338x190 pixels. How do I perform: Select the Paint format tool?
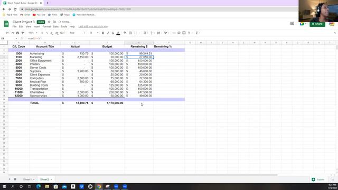pos(22,33)
